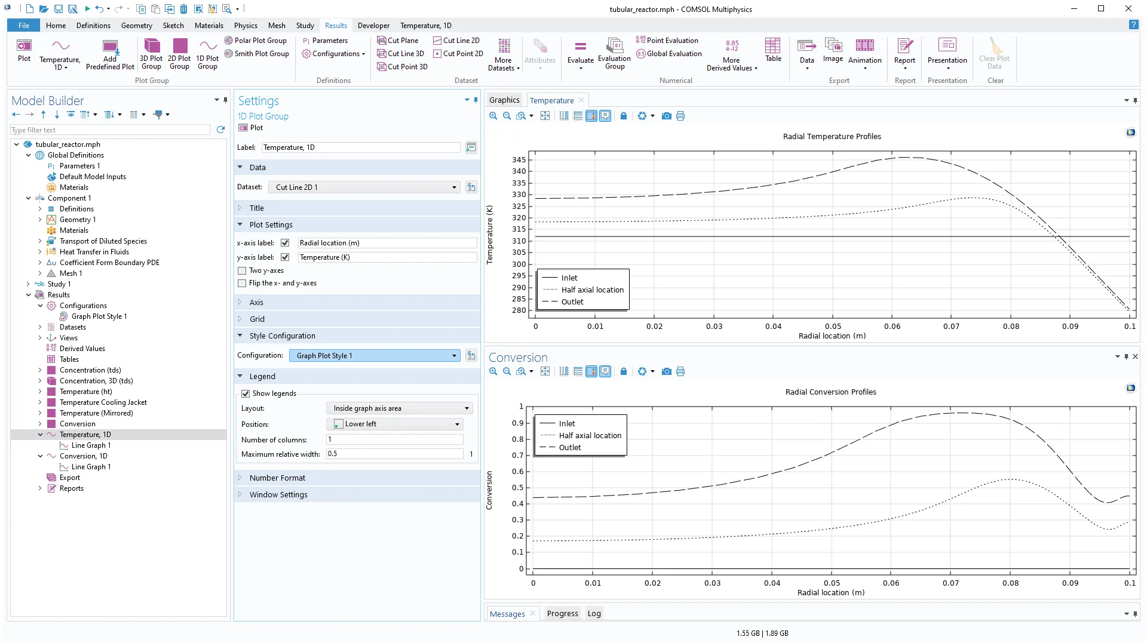Print the Conversion plot using printer icon
The image size is (1147, 643).
(x=680, y=372)
